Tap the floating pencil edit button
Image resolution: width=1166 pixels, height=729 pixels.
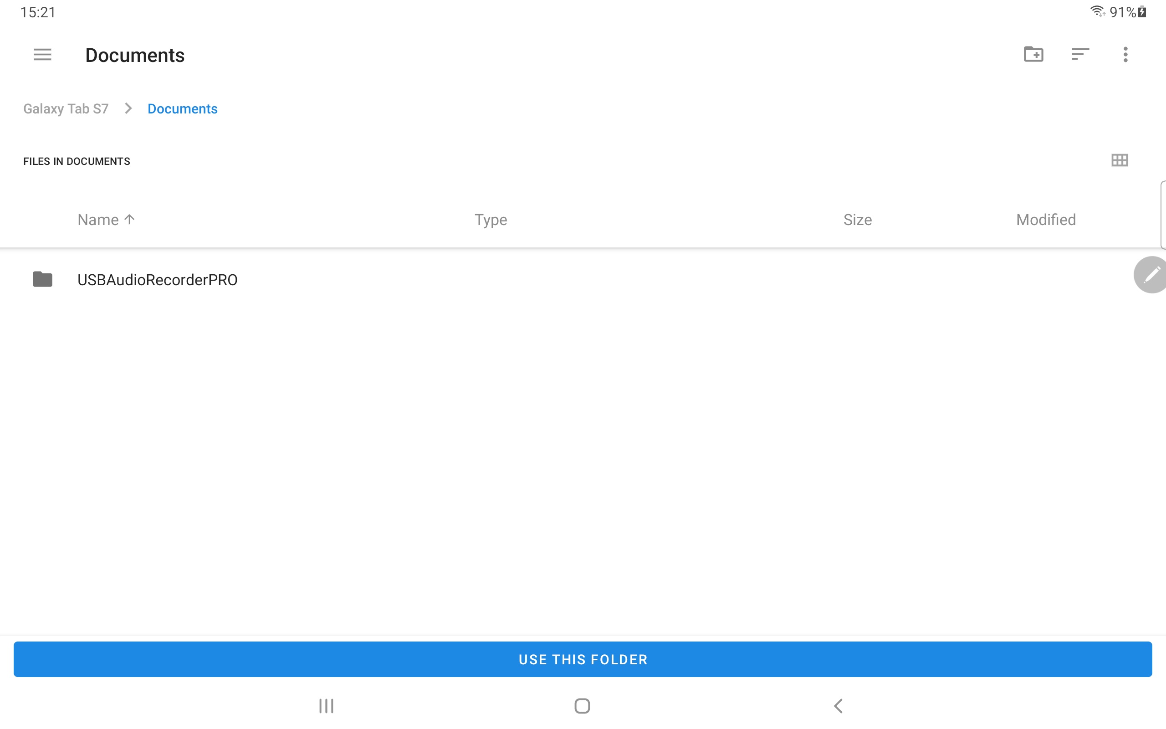[x=1151, y=275]
